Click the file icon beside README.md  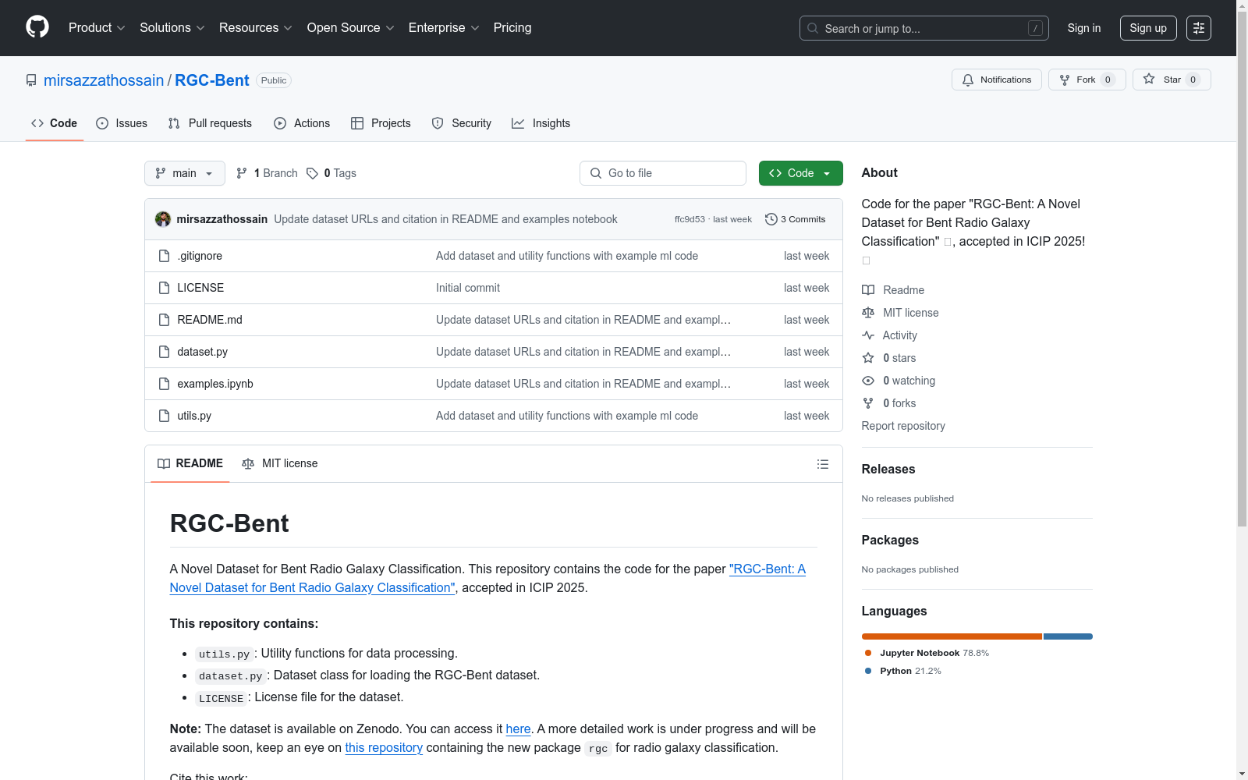pyautogui.click(x=164, y=320)
